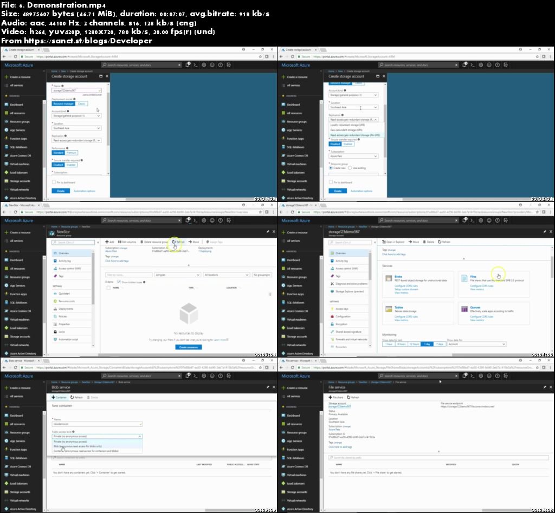Open Virtual machines in File service frame sidebar
The height and width of the screenshot is (513, 555).
point(296,475)
